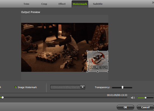The width and height of the screenshot is (154, 111).
Task: Click the bottom-center watermark resize handle
Action: coord(98,72)
